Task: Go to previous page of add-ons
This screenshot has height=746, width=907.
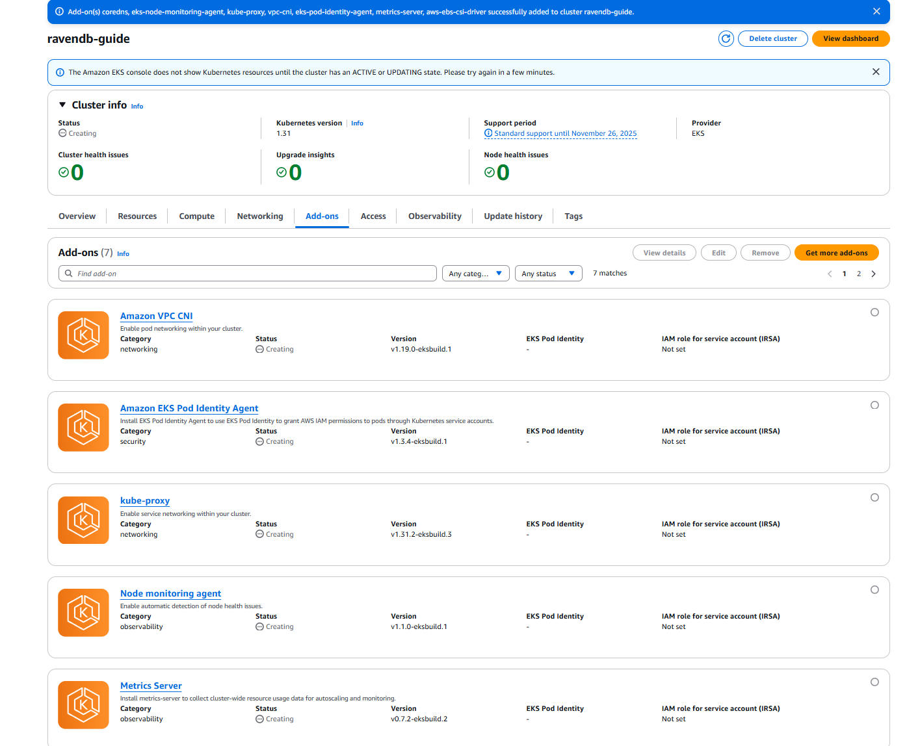Action: pyautogui.click(x=830, y=274)
